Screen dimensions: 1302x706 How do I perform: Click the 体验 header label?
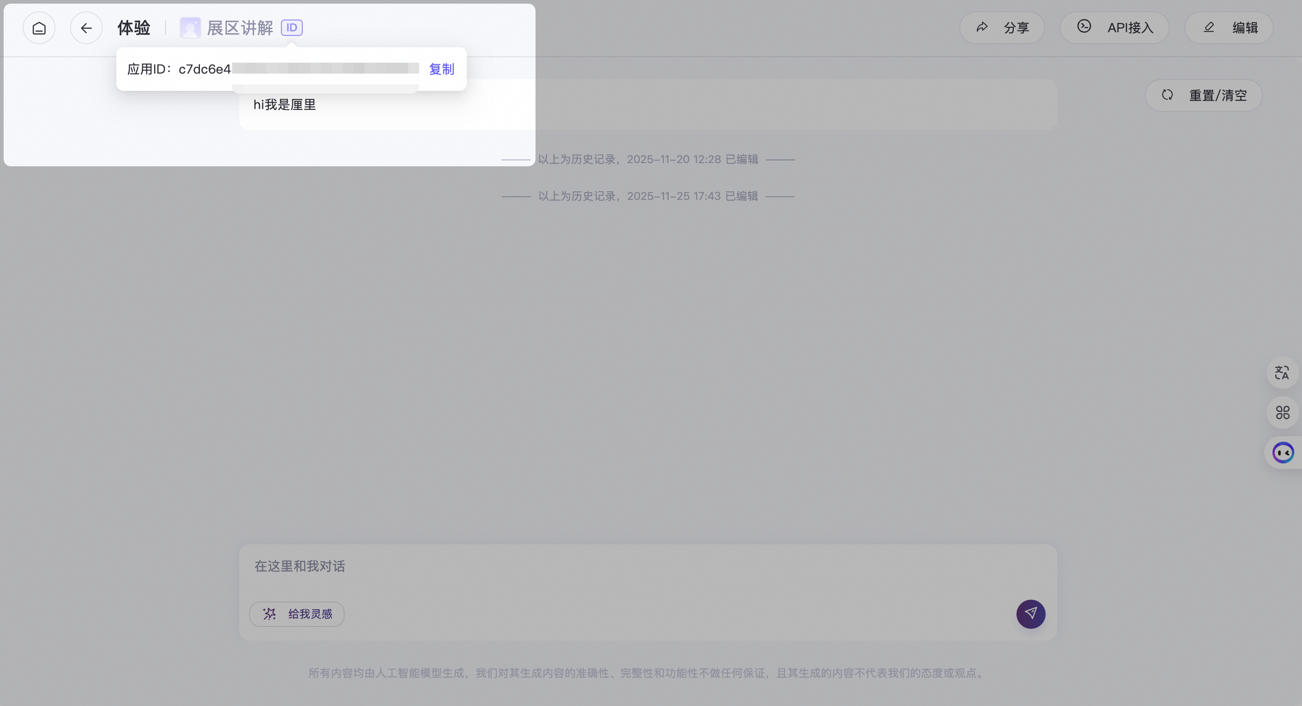click(134, 28)
